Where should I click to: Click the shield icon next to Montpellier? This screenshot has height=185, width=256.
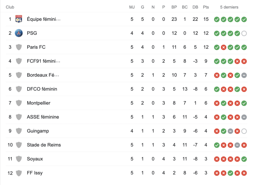(x=19, y=103)
